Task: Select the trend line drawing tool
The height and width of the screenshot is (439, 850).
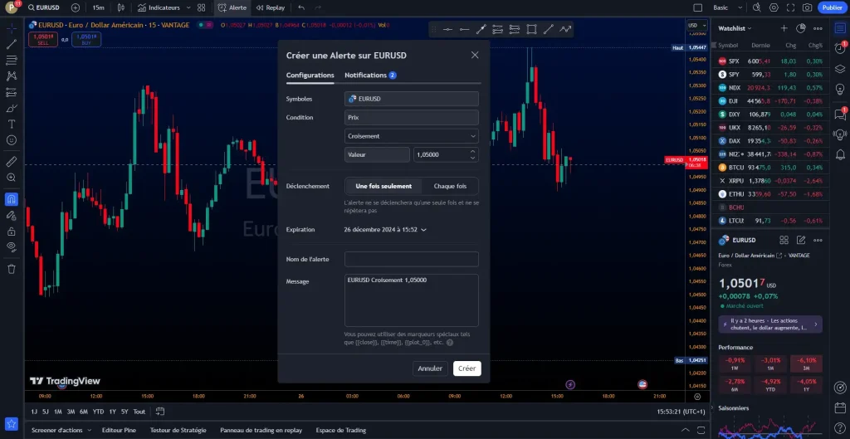Action: point(12,45)
